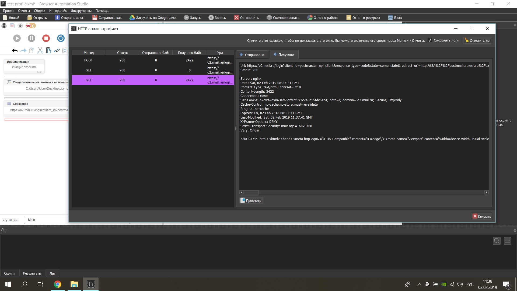Open the Инструменты menu

[x=81, y=11]
